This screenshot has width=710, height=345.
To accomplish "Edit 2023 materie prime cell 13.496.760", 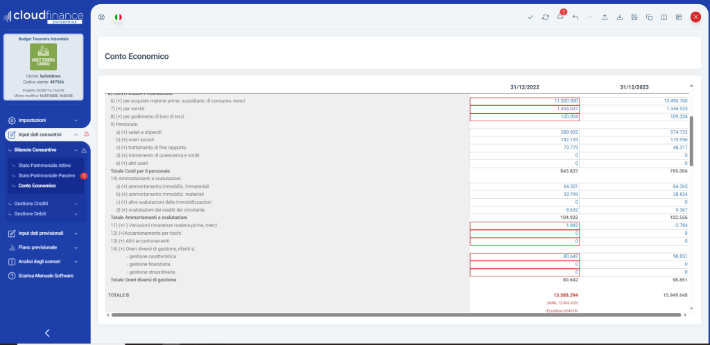I will click(x=634, y=101).
